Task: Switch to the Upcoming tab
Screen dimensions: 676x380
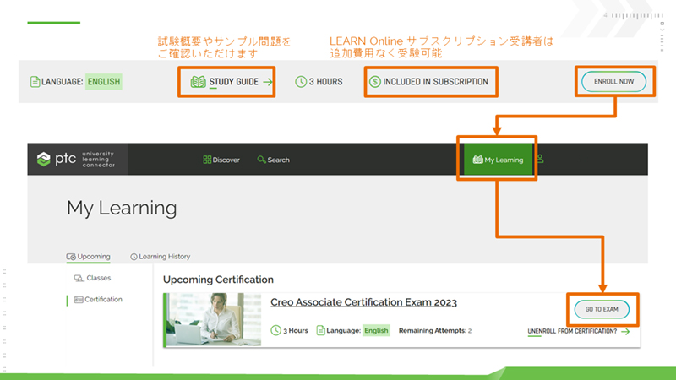Action: coord(89,257)
